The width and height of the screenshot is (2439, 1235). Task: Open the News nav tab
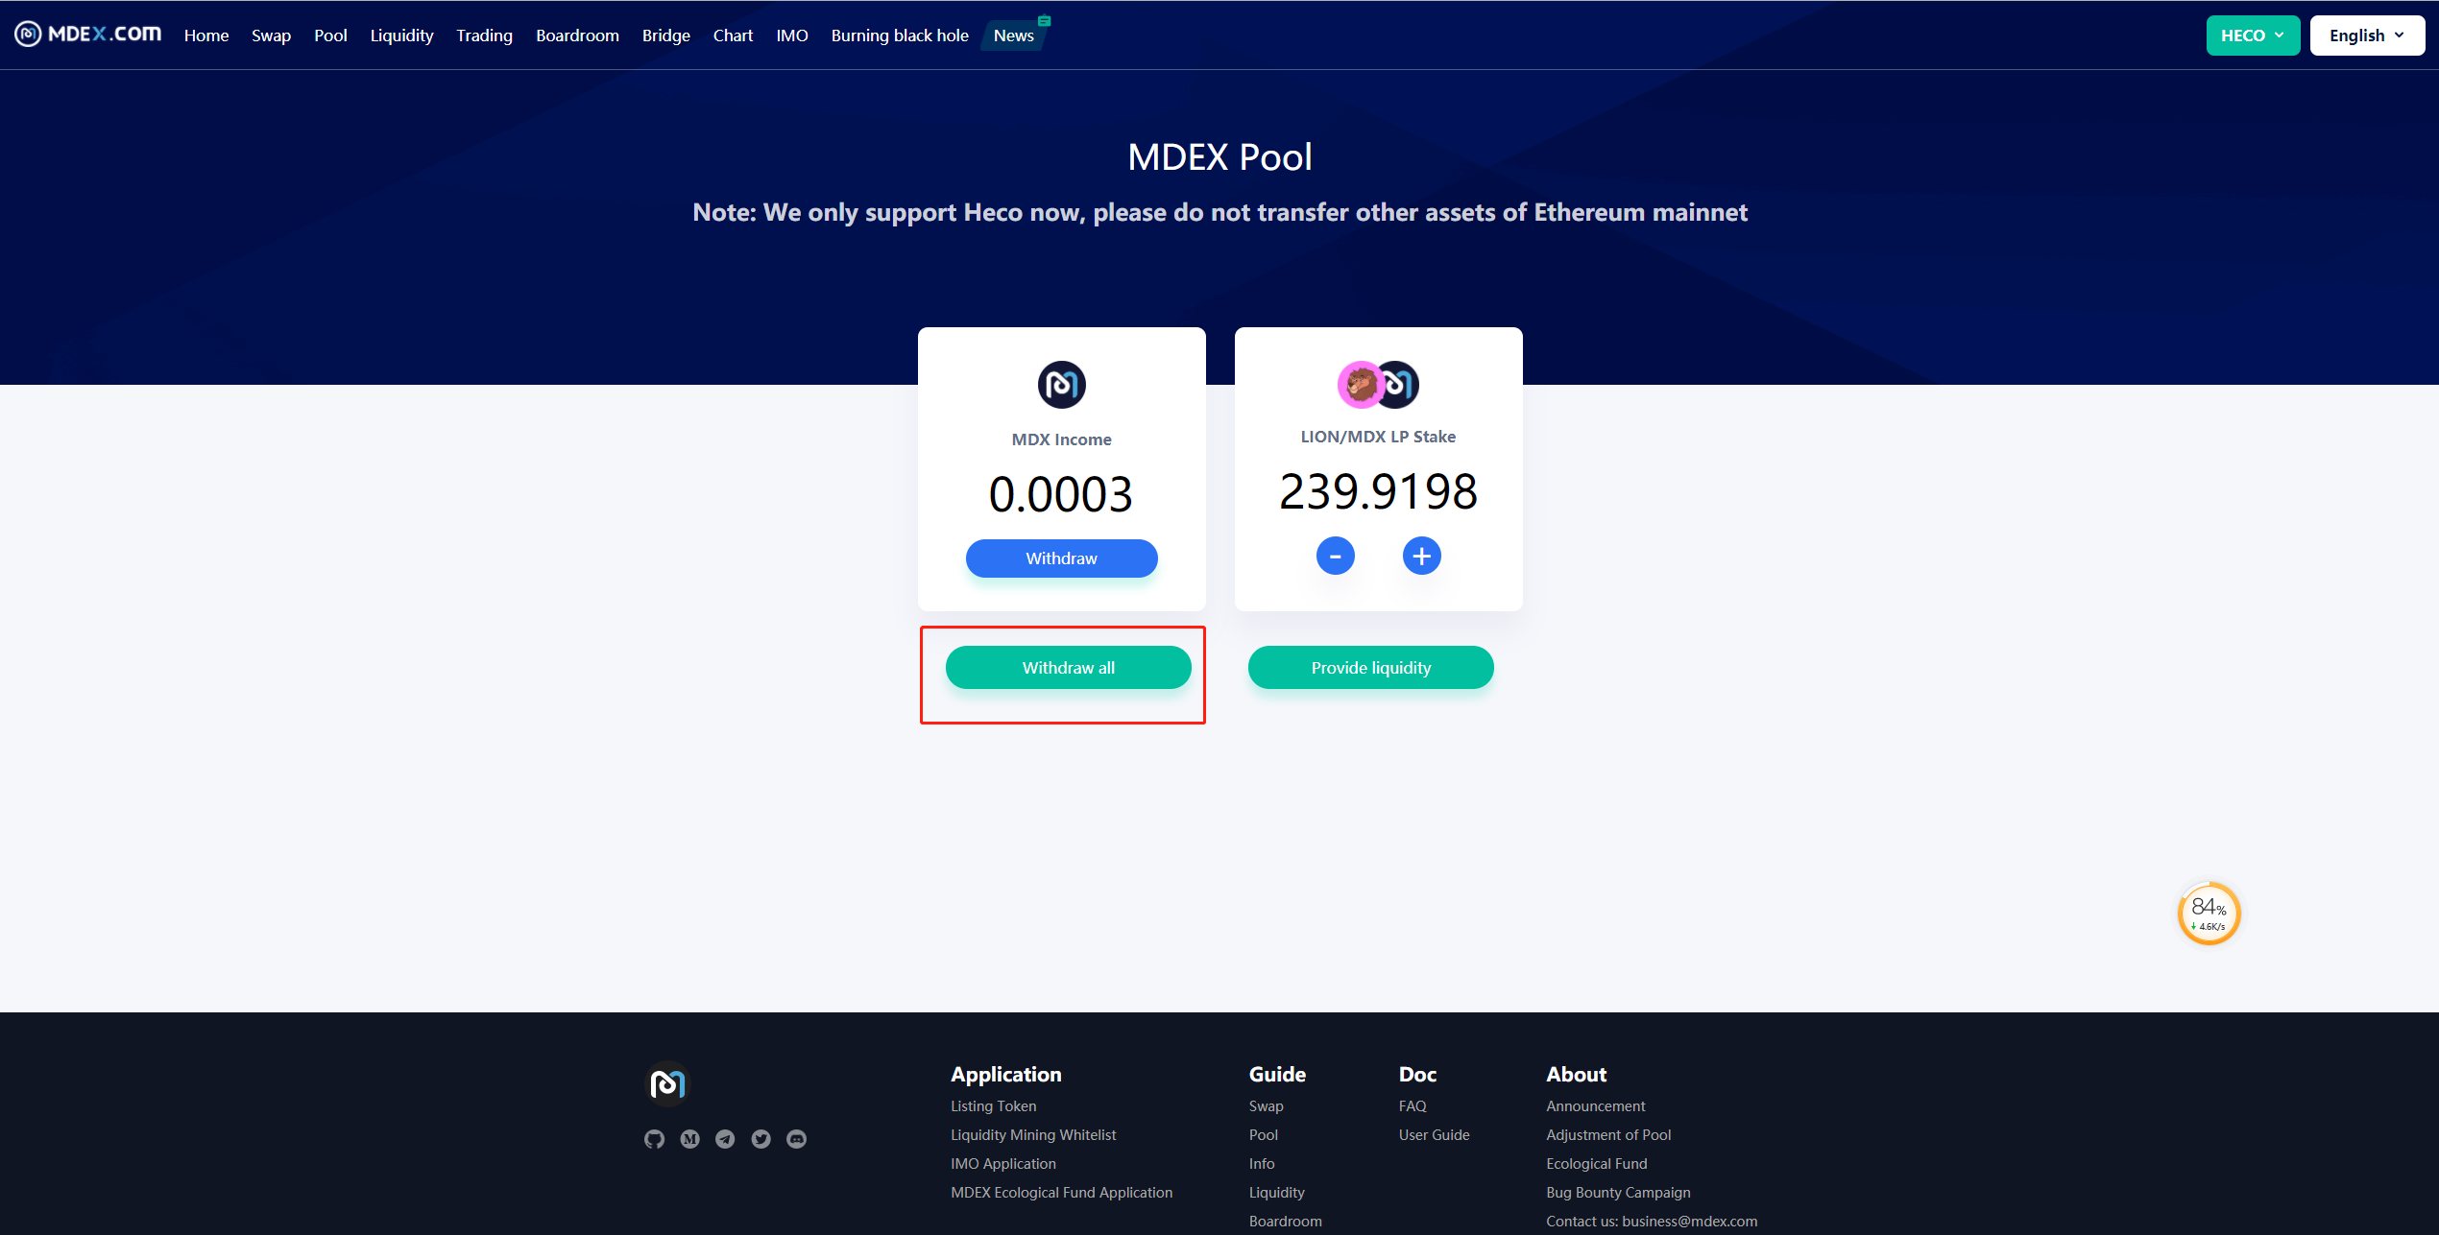[x=1013, y=36]
